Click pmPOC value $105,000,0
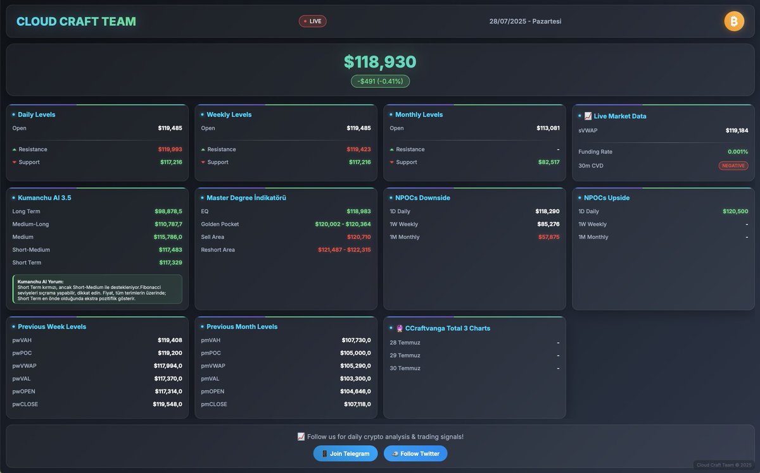 coord(356,353)
